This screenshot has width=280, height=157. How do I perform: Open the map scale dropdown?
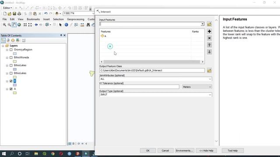pos(93,14)
